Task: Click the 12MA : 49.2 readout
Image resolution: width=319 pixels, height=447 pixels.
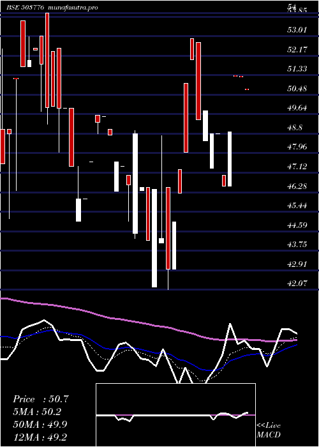Action: 40,437
